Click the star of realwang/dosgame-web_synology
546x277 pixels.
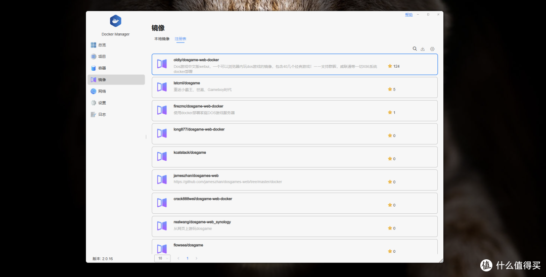[391, 228]
